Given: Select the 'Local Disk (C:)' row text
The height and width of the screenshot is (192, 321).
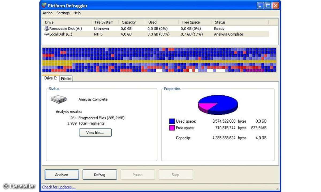Looking at the screenshot, I should (x=61, y=34).
